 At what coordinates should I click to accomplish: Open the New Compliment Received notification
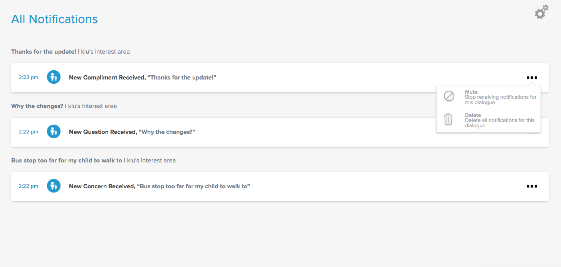143,78
